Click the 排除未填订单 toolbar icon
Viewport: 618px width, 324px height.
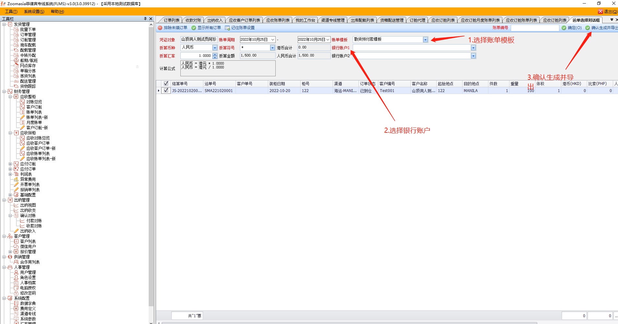160,28
